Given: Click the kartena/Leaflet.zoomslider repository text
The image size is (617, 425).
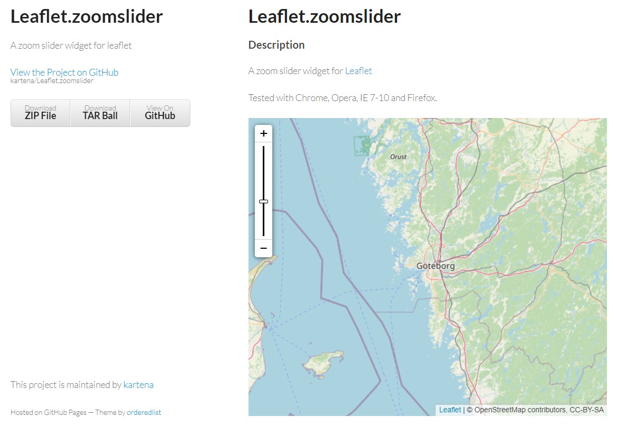Looking at the screenshot, I should (52, 80).
